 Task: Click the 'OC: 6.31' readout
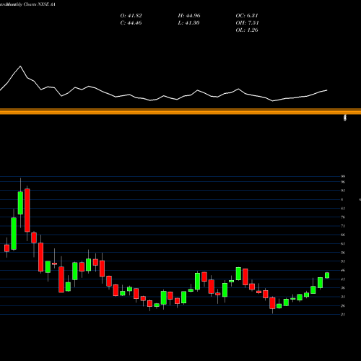(247, 16)
